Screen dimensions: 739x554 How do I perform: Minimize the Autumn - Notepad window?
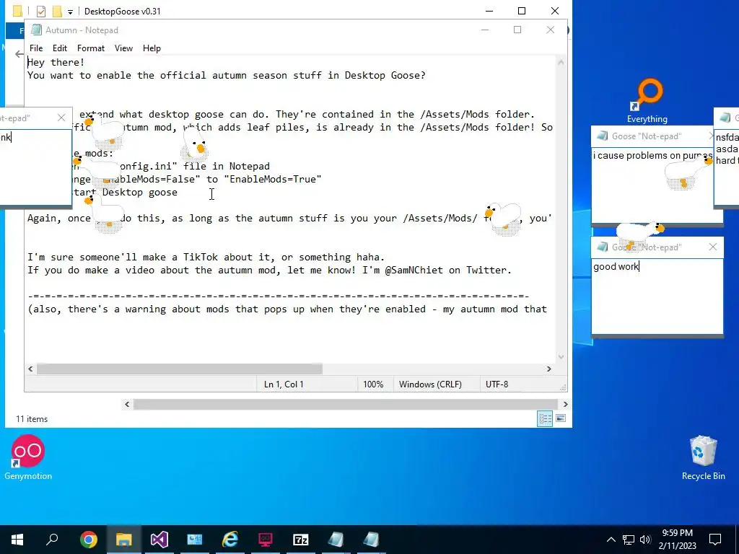click(485, 30)
